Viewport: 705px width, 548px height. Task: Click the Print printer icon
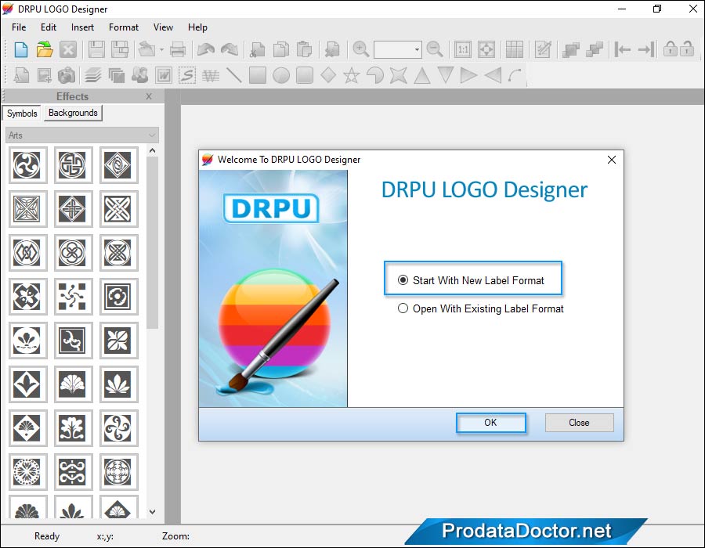pyautogui.click(x=178, y=49)
